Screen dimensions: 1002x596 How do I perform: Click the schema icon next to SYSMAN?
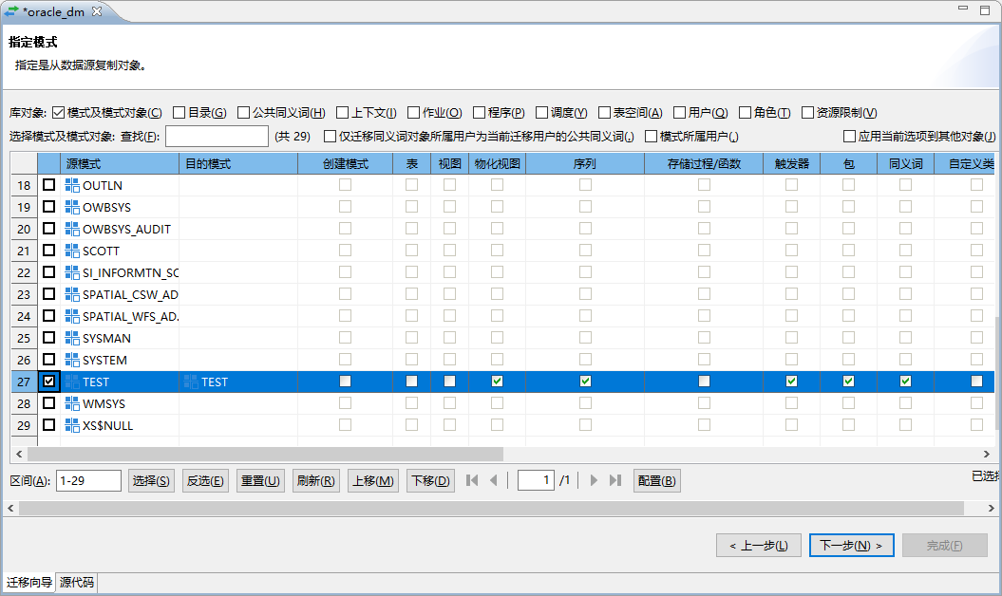(x=74, y=337)
